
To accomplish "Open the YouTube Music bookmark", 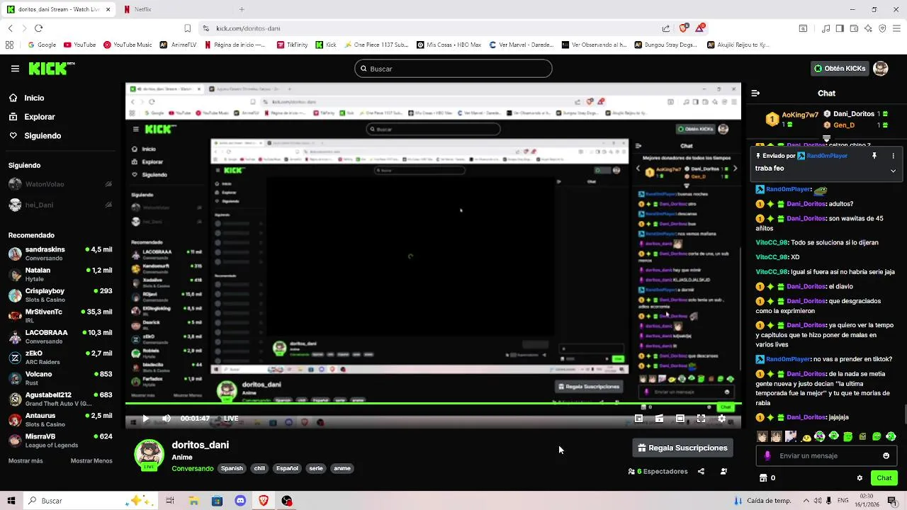I will [x=128, y=45].
